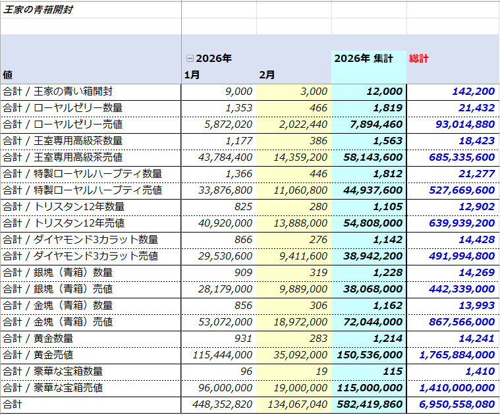Select the 総計 column header
This screenshot has width=500, height=415.
419,59
